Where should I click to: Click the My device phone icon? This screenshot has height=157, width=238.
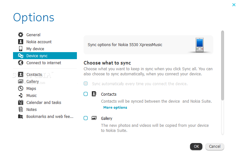[x=21, y=49]
